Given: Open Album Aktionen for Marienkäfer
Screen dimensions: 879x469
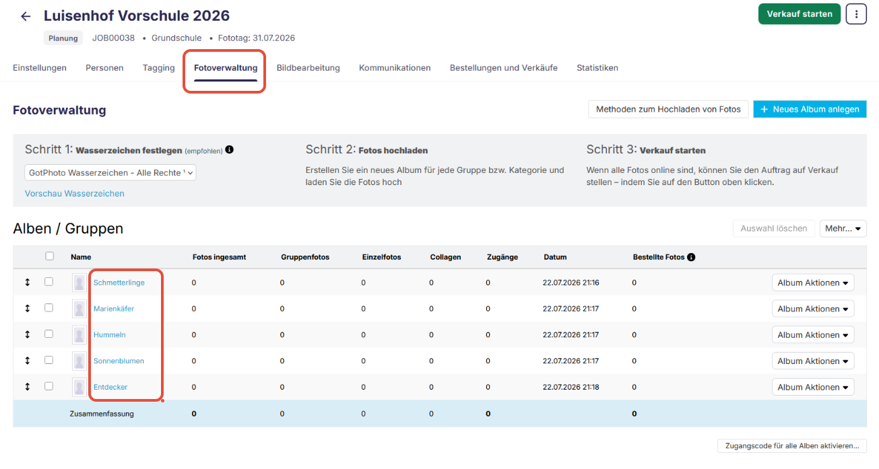Looking at the screenshot, I should [x=813, y=309].
